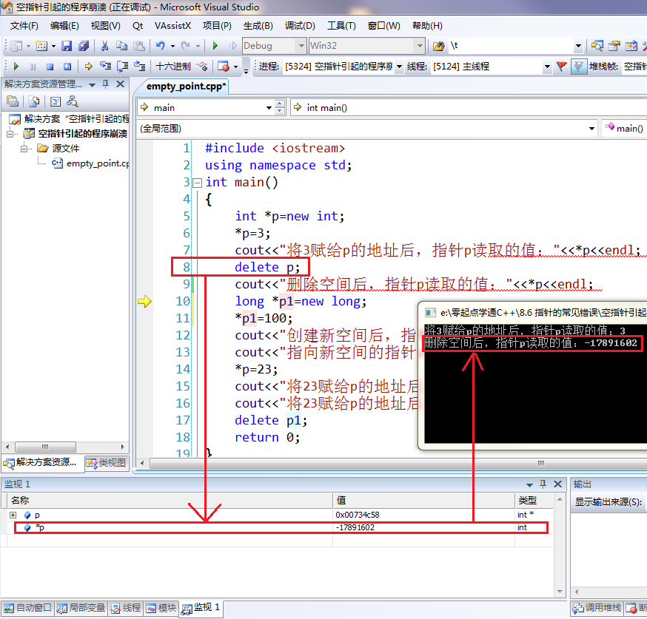Click the Step Over icon
Viewport: 647px width, 619px height.
point(123,67)
